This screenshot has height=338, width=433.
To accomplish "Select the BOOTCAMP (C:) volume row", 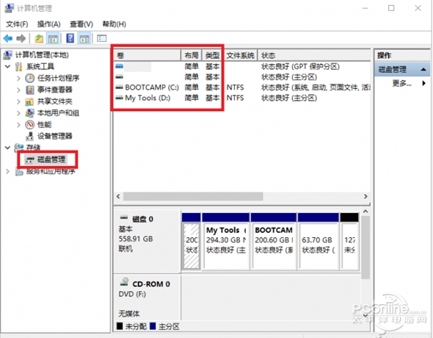I will pos(241,87).
